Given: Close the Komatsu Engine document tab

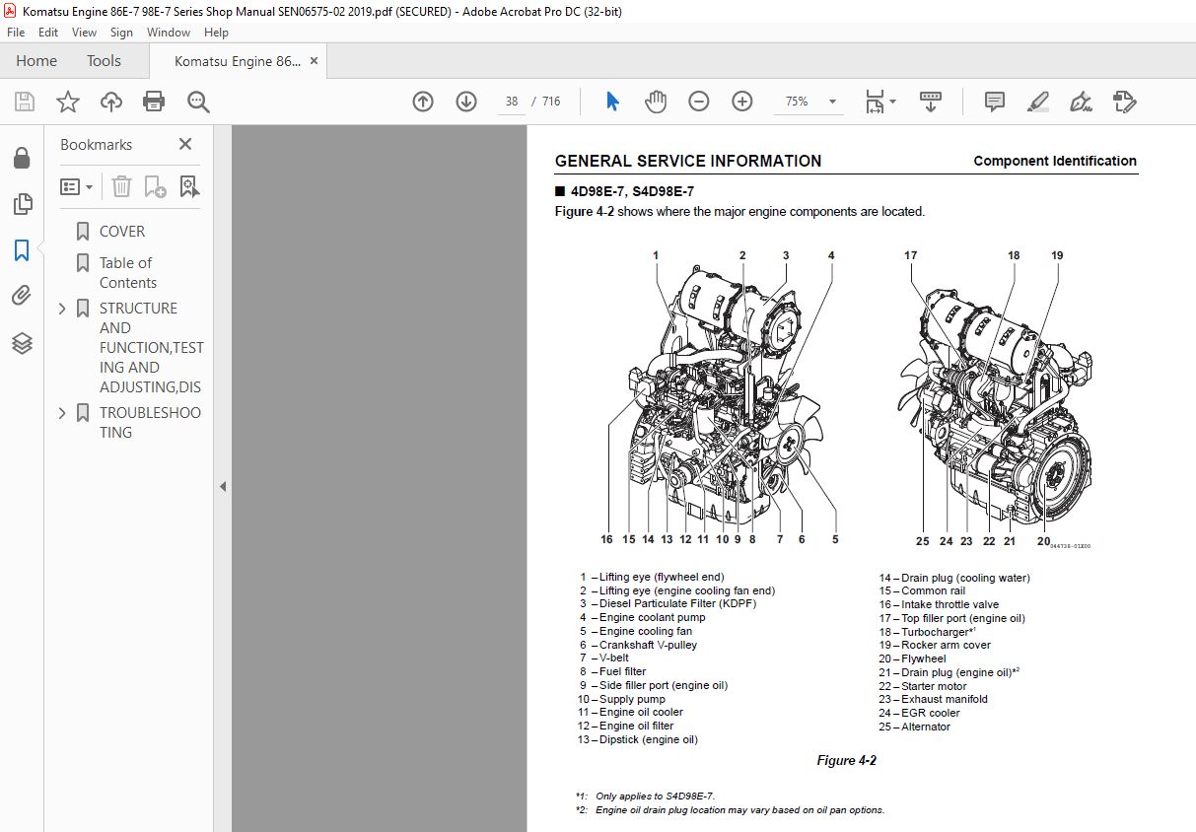Looking at the screenshot, I should pyautogui.click(x=314, y=61).
